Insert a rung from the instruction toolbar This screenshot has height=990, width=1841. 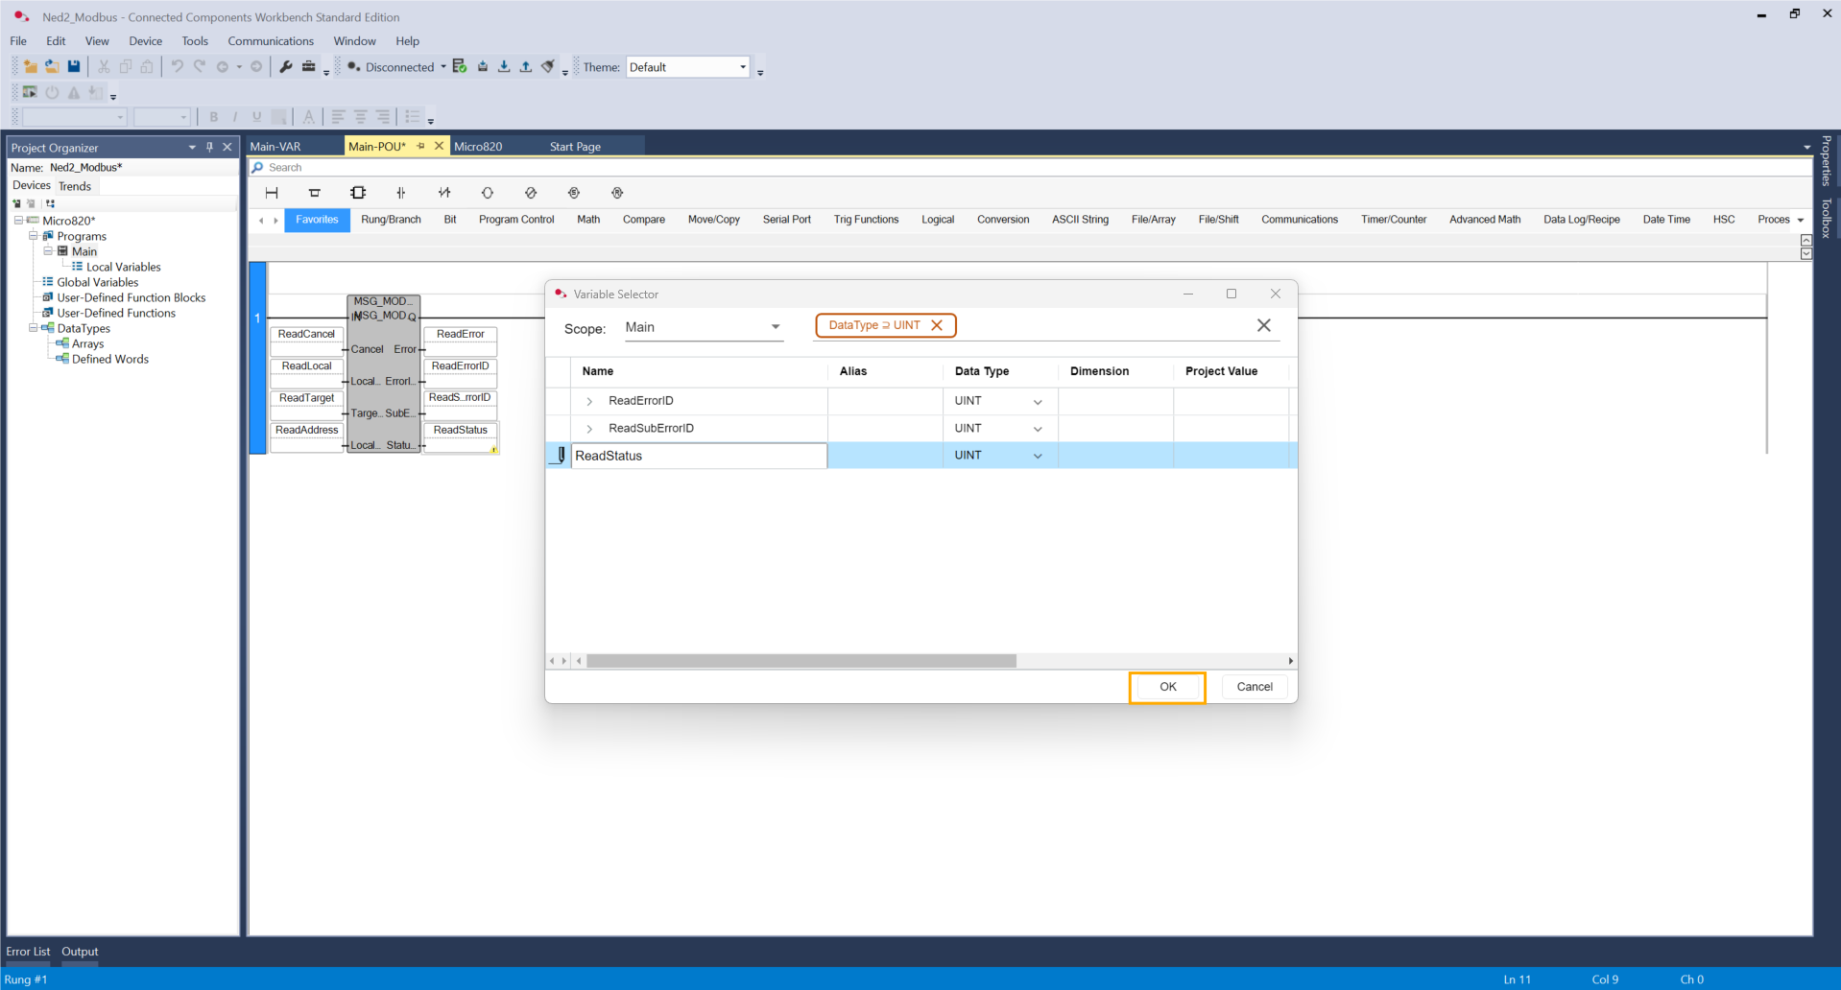(x=272, y=193)
